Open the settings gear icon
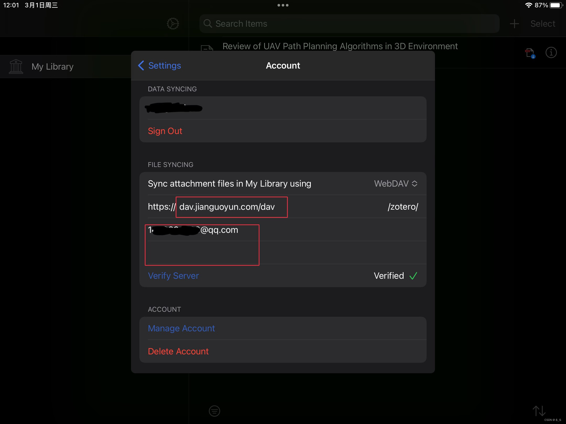The image size is (566, 424). tap(173, 24)
